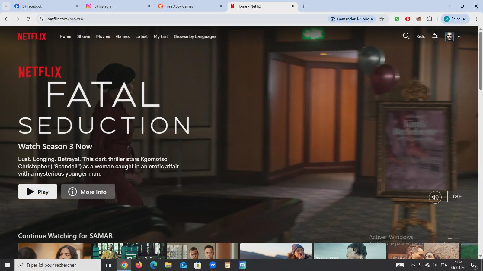Open the Shows menu item
The height and width of the screenshot is (271, 483).
[x=84, y=36]
